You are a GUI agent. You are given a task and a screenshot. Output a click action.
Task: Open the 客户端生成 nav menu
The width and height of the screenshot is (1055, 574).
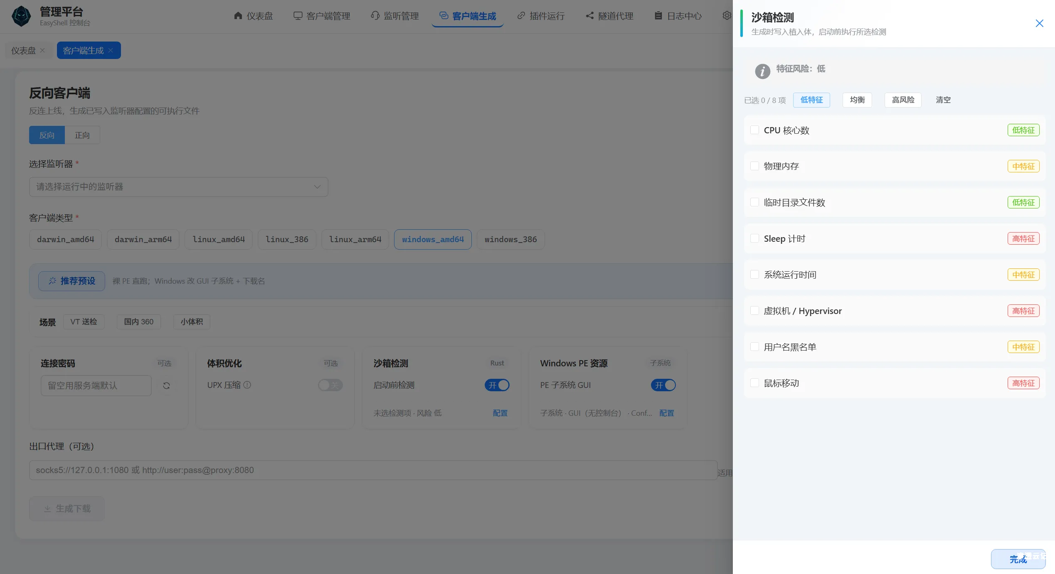pyautogui.click(x=468, y=16)
